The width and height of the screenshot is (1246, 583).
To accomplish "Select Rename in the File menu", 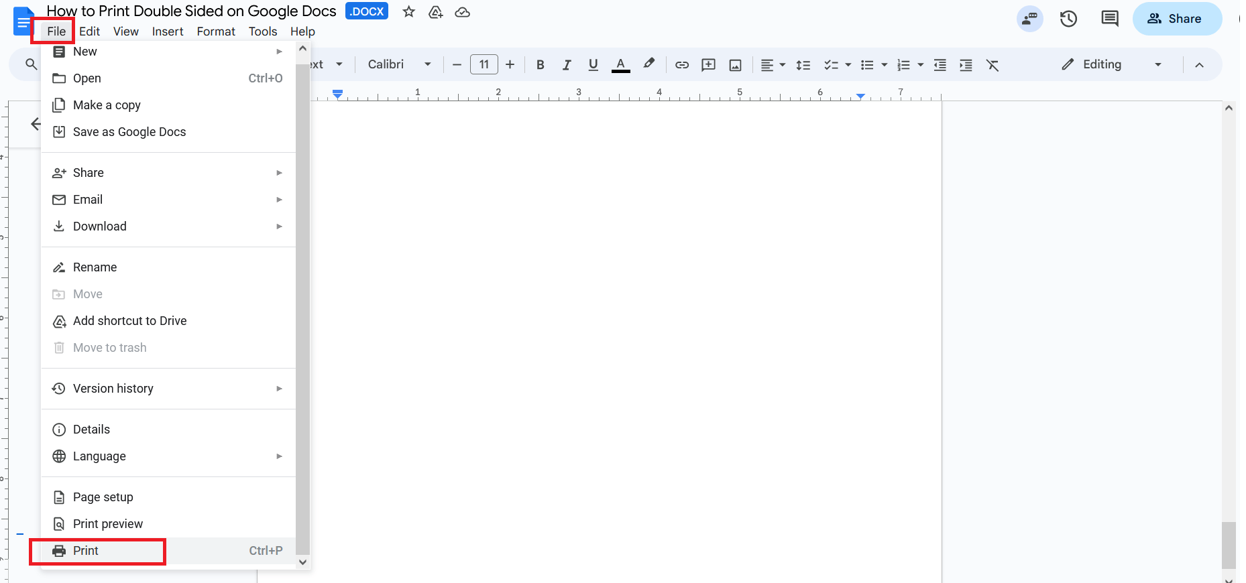I will click(168, 267).
